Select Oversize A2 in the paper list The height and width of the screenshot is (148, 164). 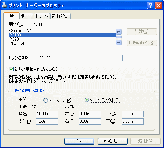[x=62, y=31]
